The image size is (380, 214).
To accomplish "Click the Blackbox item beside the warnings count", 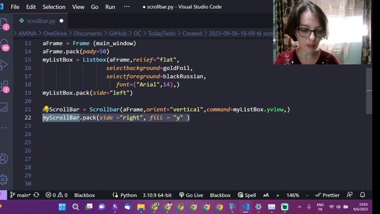I will [84, 195].
